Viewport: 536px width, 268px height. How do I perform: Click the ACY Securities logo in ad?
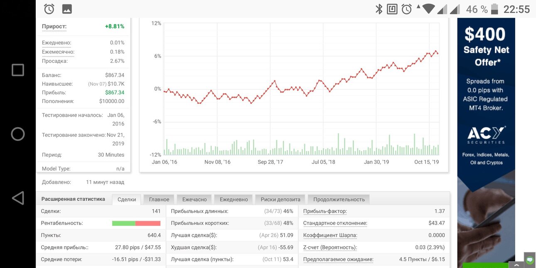tap(486, 135)
